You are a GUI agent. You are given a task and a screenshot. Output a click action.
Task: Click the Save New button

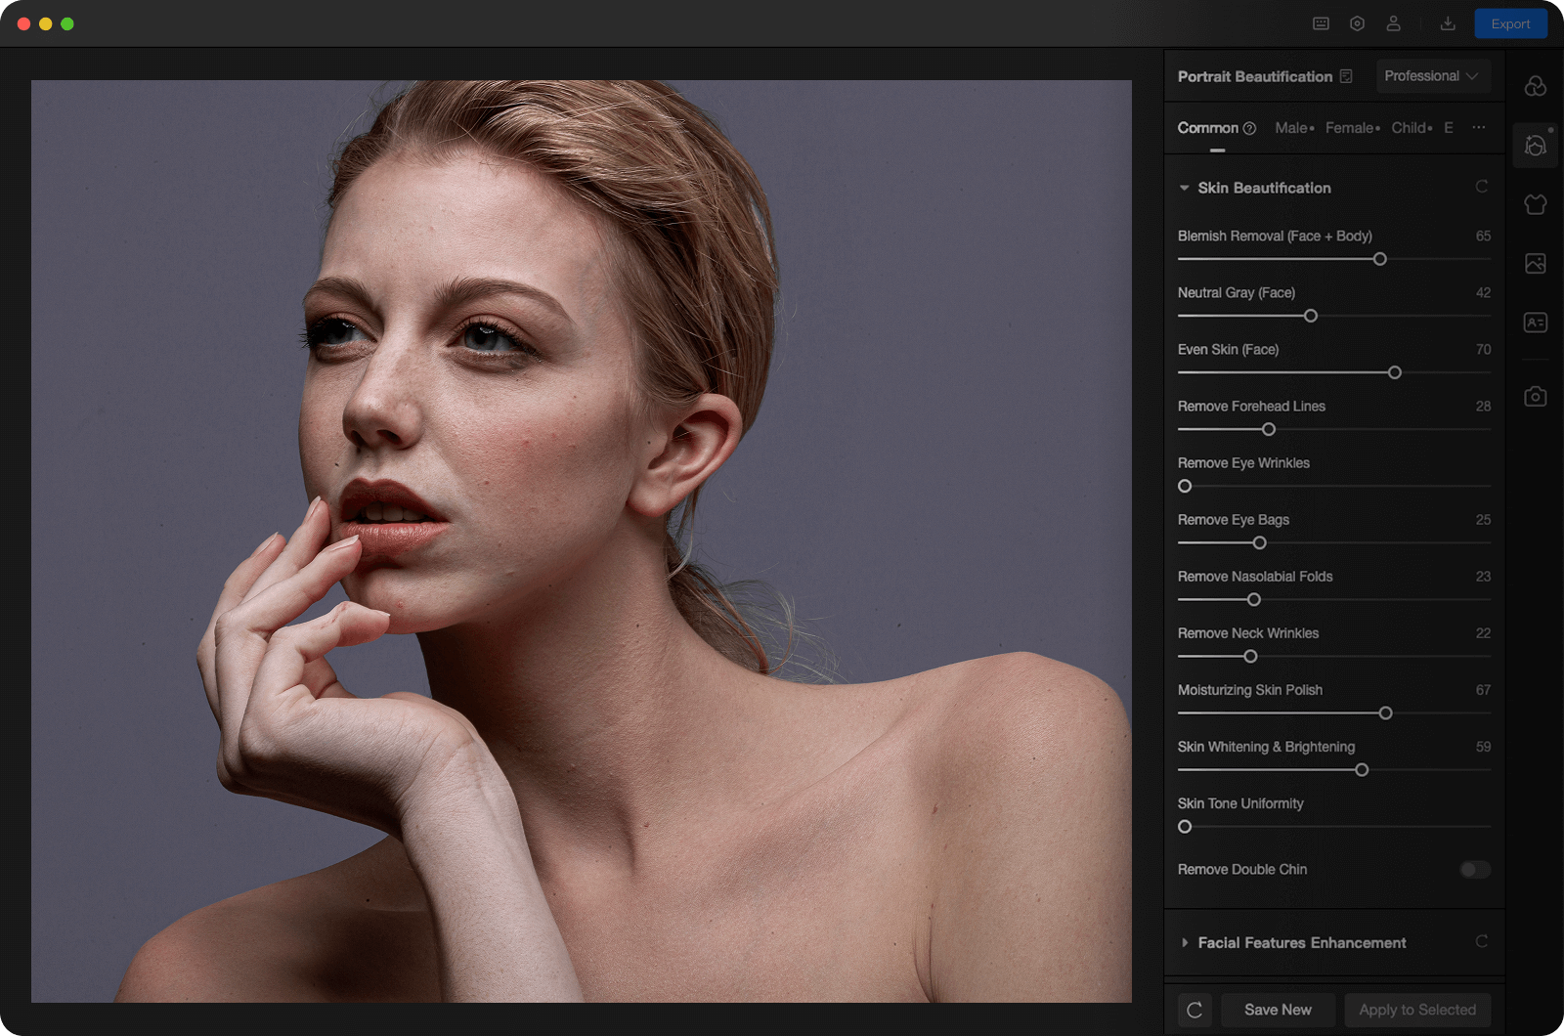[1278, 1010]
